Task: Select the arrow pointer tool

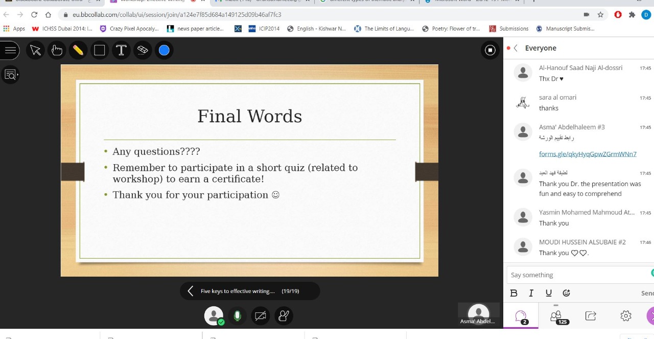Action: tap(35, 50)
